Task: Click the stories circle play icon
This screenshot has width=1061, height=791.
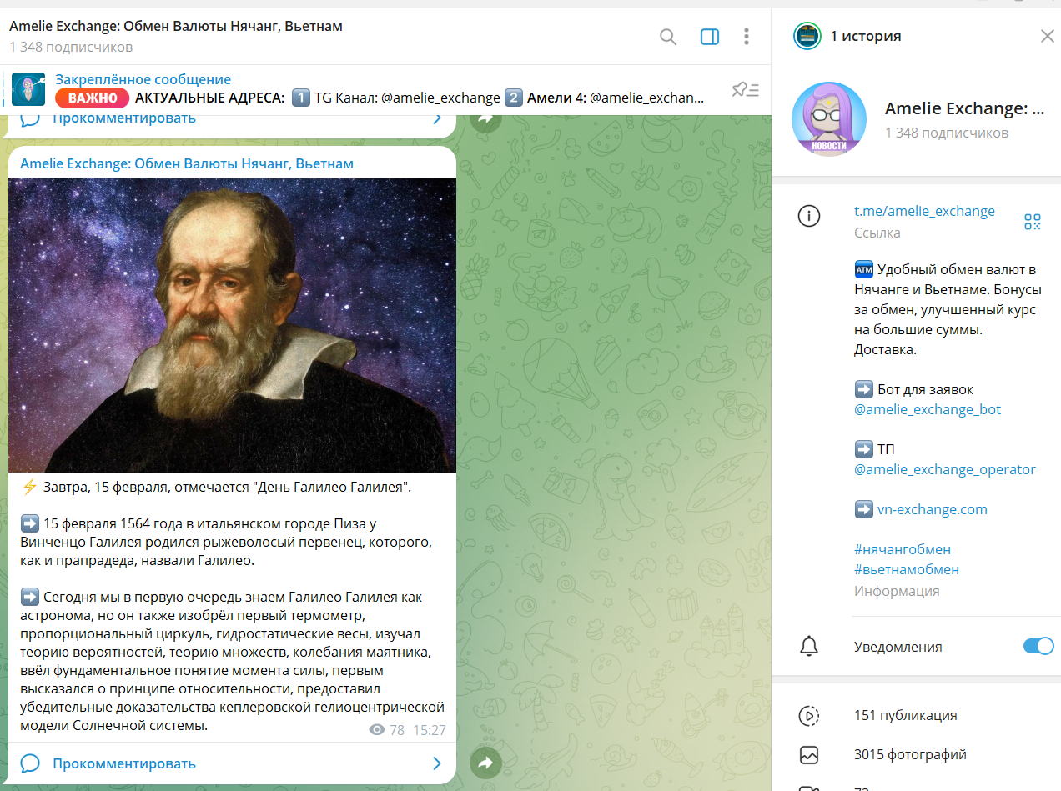Action: 808,715
